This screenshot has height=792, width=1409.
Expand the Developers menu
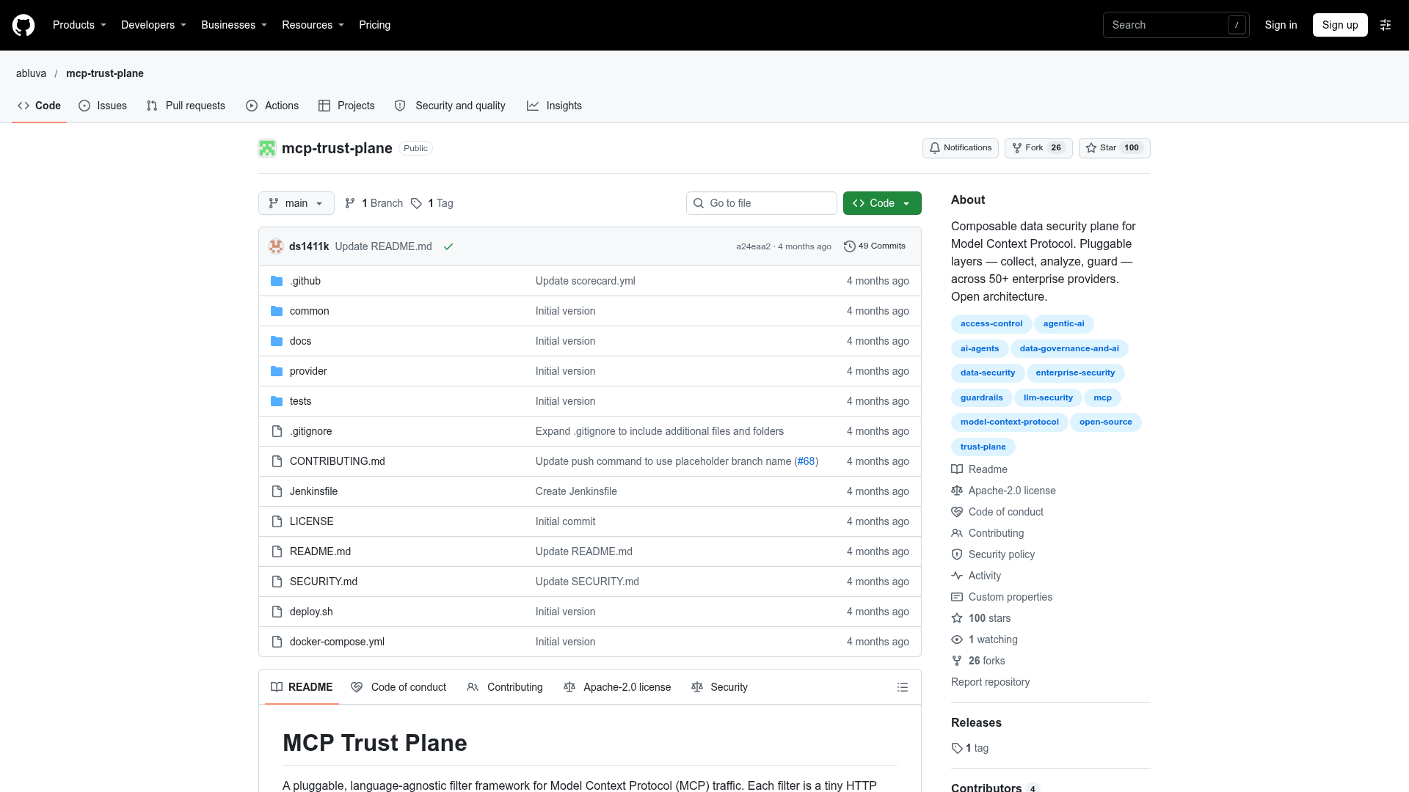(x=153, y=25)
